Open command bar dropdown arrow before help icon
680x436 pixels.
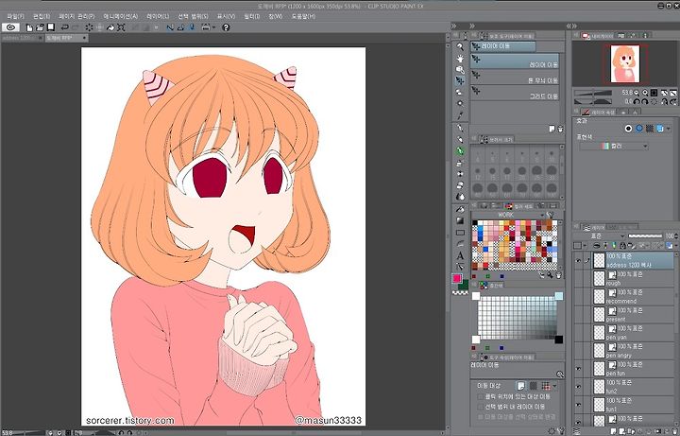[213, 27]
